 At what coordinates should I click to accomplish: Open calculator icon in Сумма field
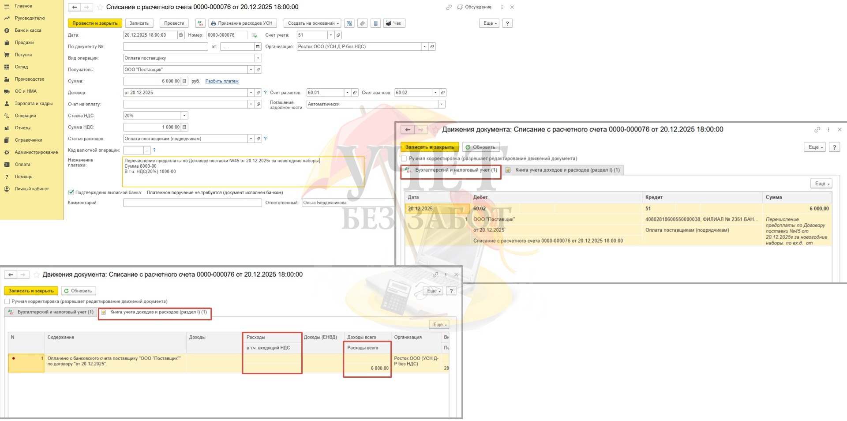(184, 81)
